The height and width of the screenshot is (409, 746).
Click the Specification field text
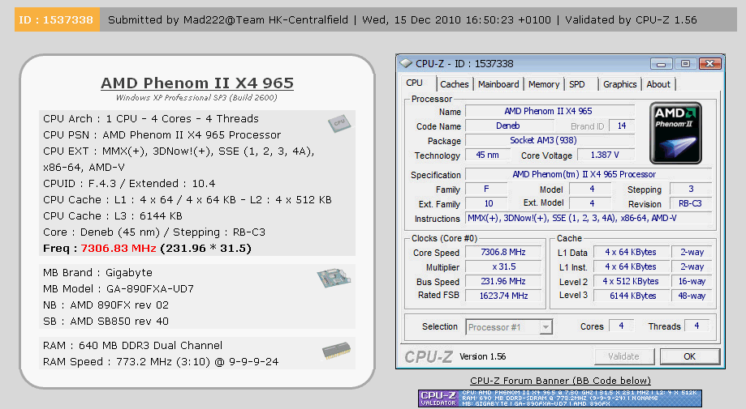(x=588, y=175)
